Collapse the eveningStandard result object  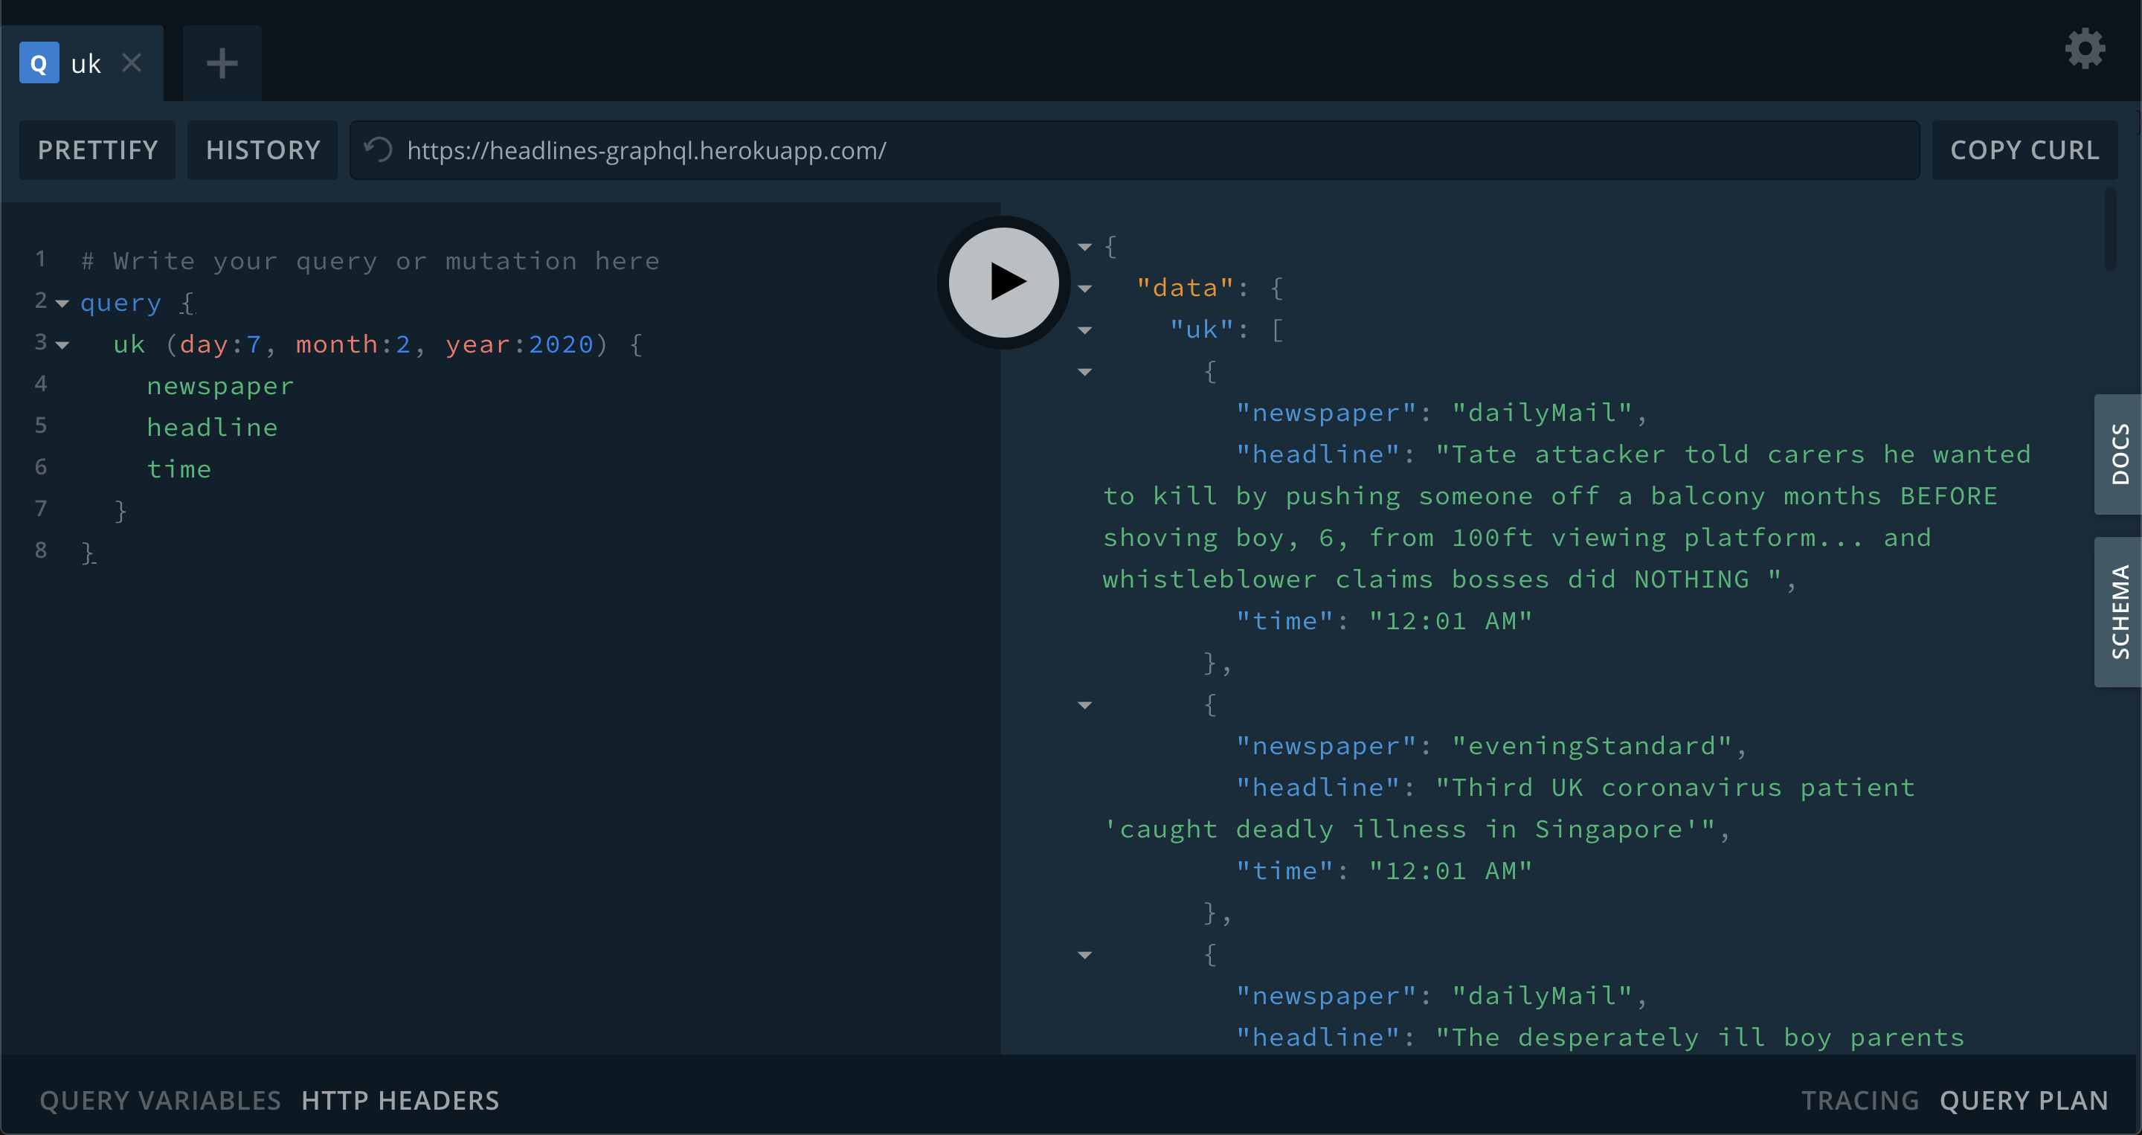point(1085,705)
